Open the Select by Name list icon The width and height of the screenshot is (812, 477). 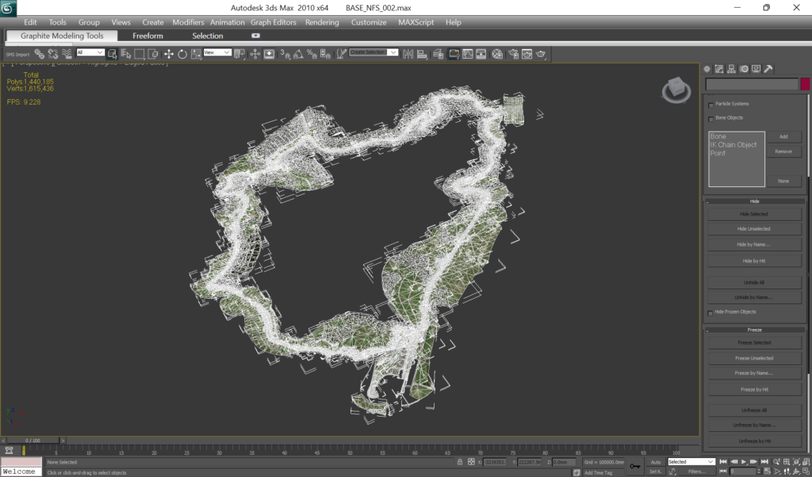(126, 54)
